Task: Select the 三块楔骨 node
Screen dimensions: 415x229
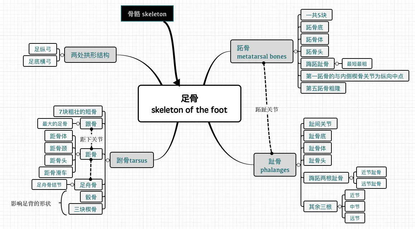Action: pos(85,209)
